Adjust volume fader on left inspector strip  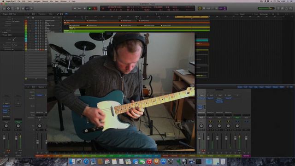(x=4, y=138)
